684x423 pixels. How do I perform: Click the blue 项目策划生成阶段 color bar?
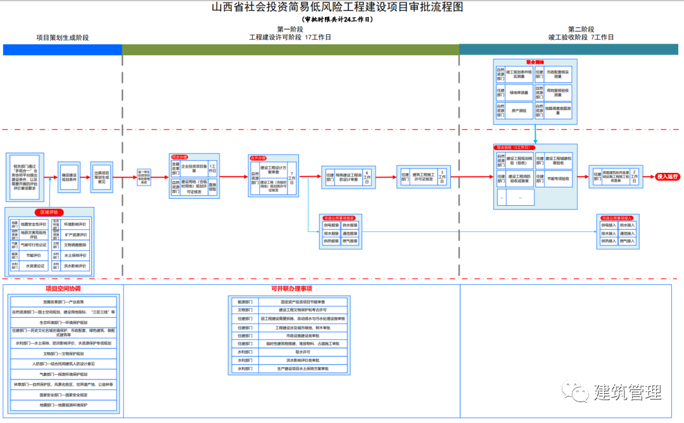click(62, 50)
